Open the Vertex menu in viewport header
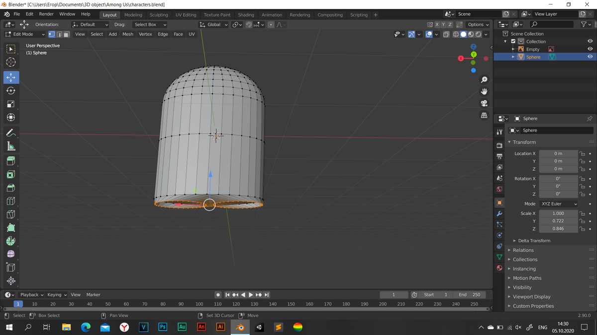This screenshot has height=335, width=597. click(145, 34)
